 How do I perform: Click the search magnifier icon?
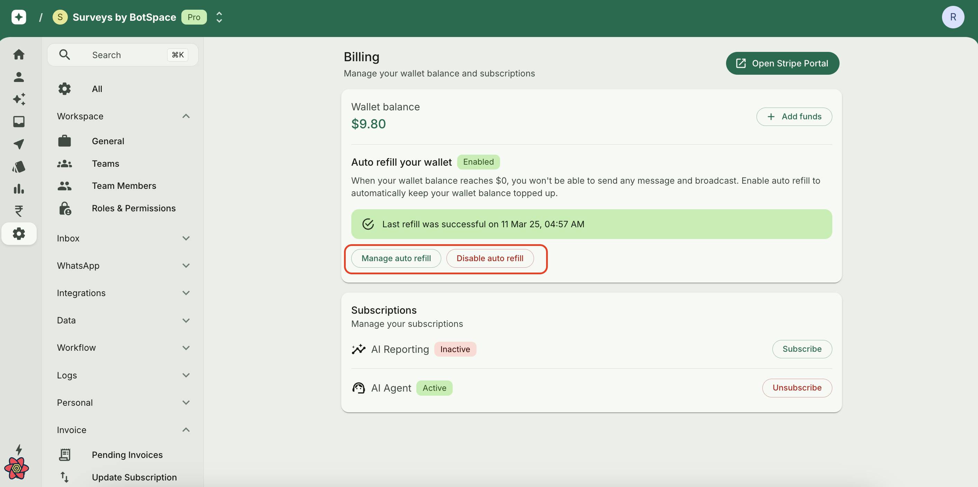click(x=64, y=55)
